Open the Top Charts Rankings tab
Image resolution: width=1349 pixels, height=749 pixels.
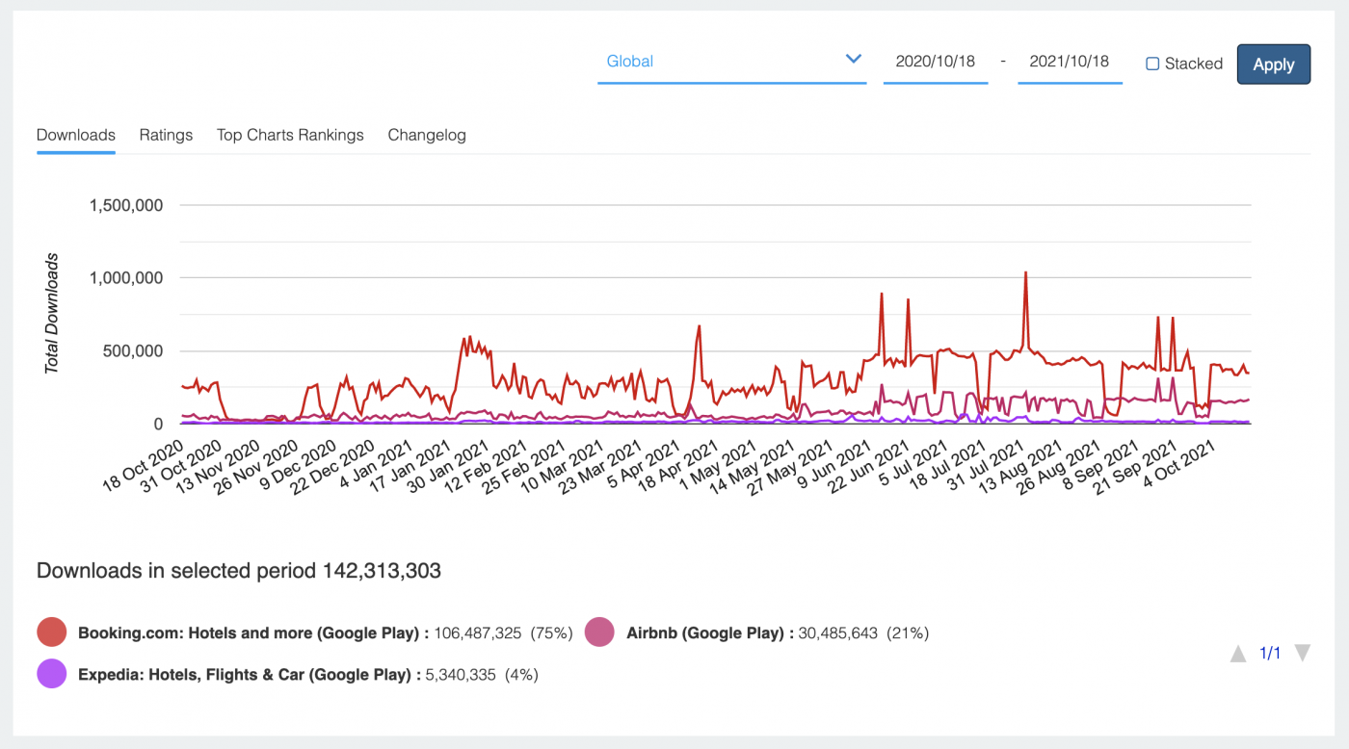click(x=290, y=135)
